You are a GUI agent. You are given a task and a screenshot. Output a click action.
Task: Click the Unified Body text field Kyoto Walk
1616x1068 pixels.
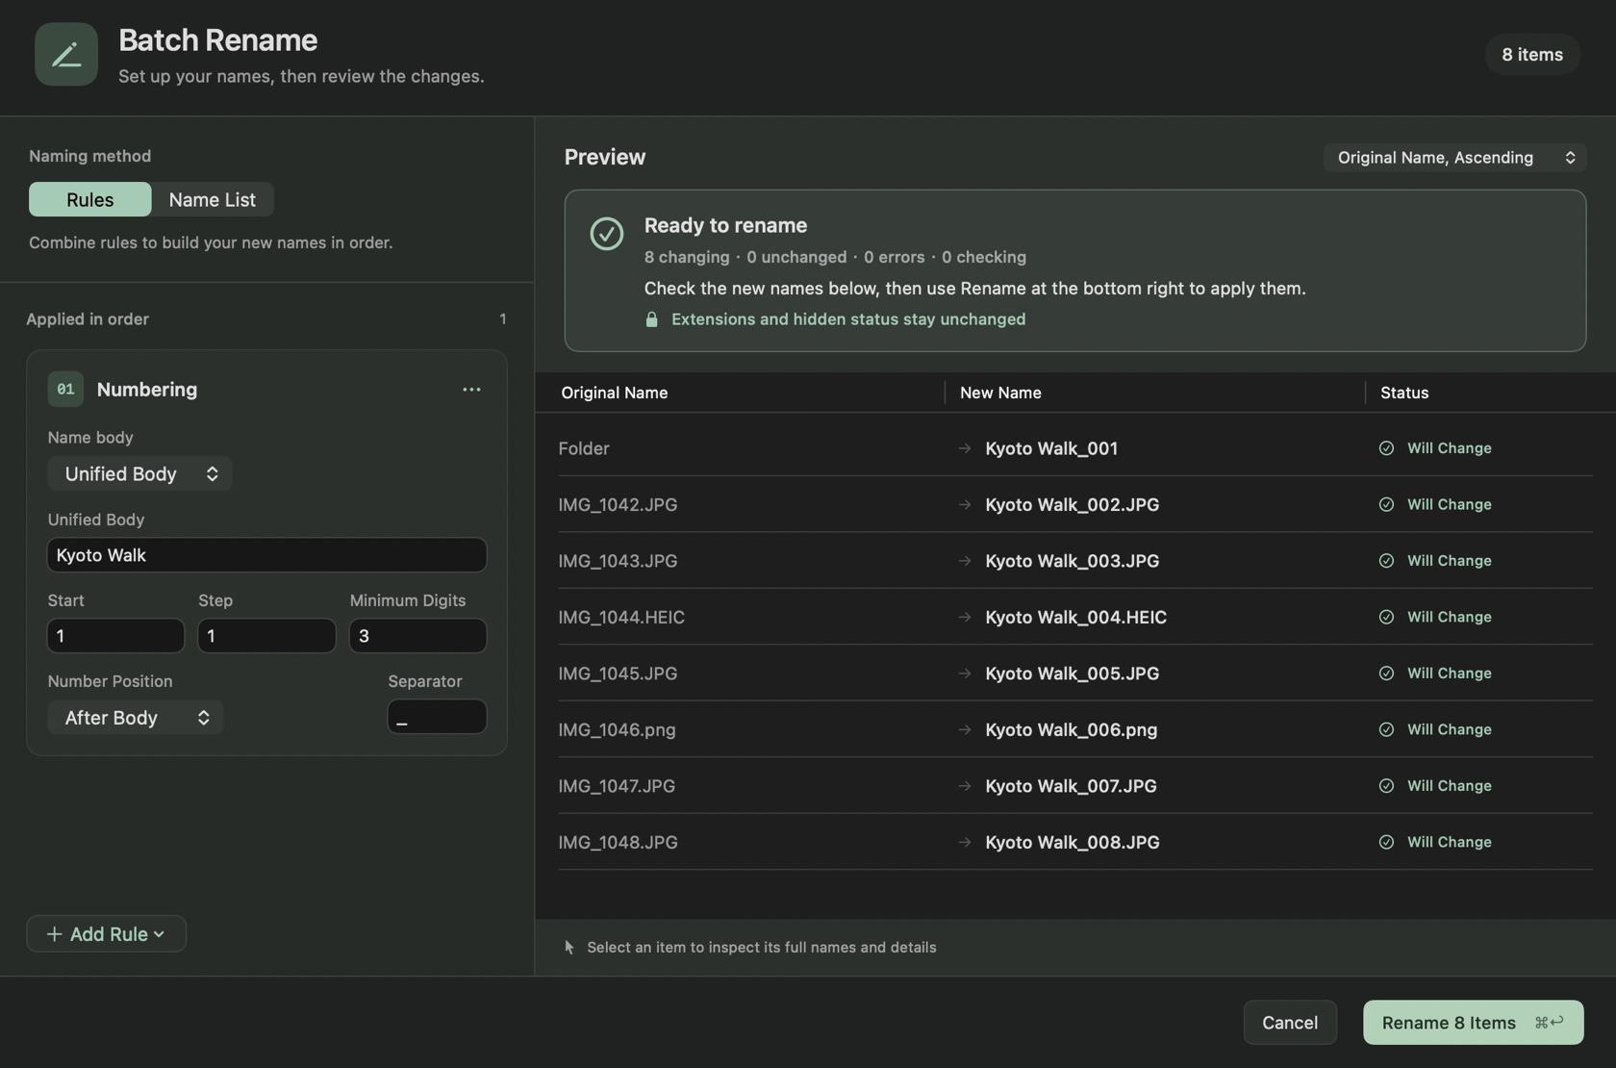click(266, 555)
